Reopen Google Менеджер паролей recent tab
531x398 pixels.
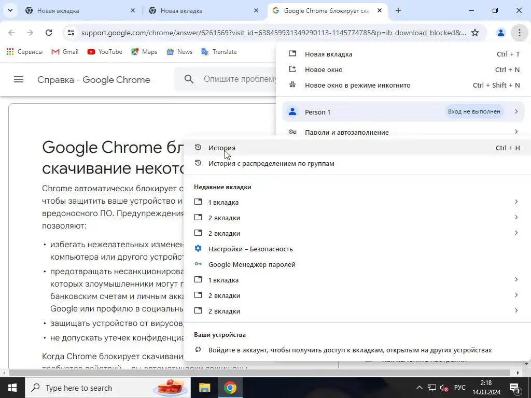pos(357,265)
